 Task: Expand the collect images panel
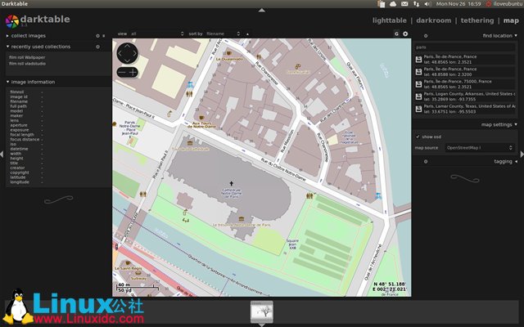click(x=7, y=36)
